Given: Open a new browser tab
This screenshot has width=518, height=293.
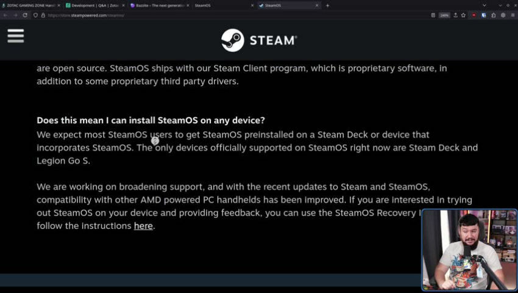Looking at the screenshot, I should coord(327,5).
